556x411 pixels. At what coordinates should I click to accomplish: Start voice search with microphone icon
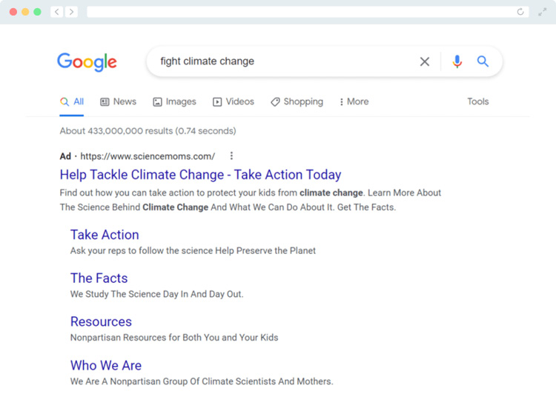point(457,61)
